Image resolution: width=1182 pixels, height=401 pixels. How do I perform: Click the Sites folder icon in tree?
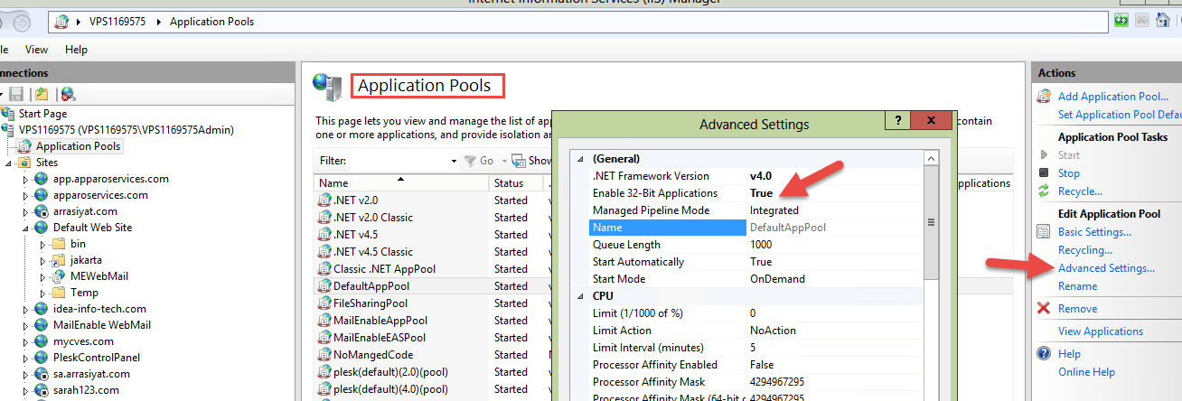click(25, 163)
